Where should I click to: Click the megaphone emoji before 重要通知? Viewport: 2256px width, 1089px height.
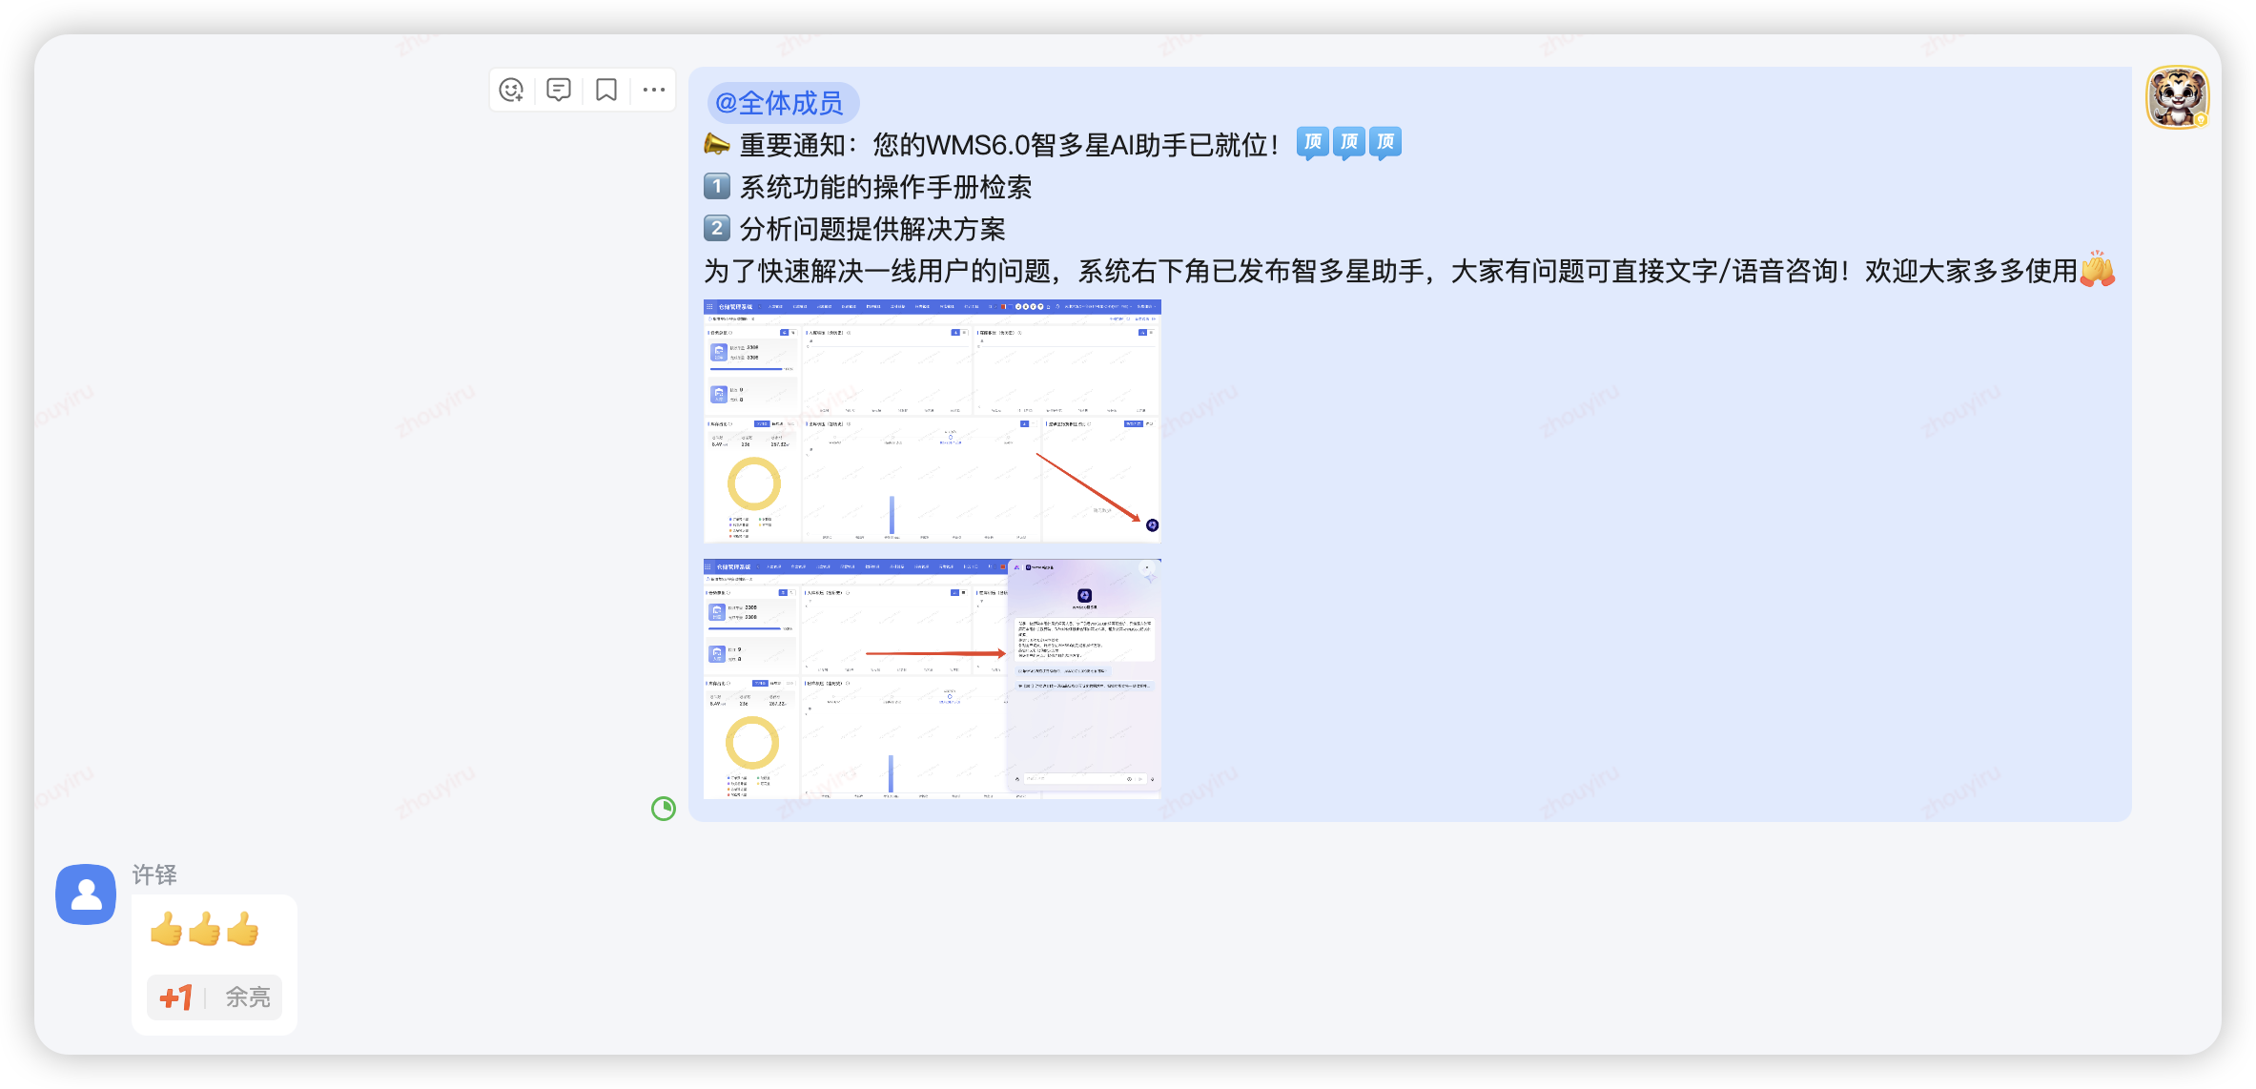(717, 145)
